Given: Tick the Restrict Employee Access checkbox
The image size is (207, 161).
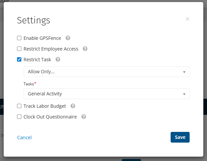Looking at the screenshot, I should tap(19, 49).
